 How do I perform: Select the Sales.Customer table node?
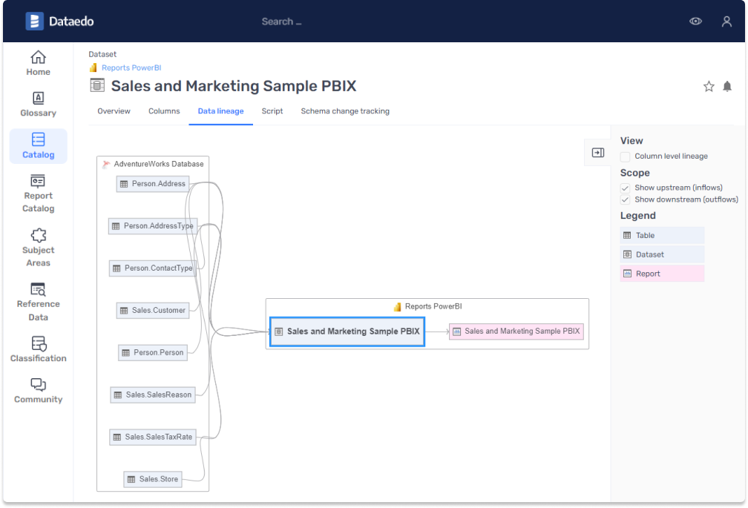point(153,310)
